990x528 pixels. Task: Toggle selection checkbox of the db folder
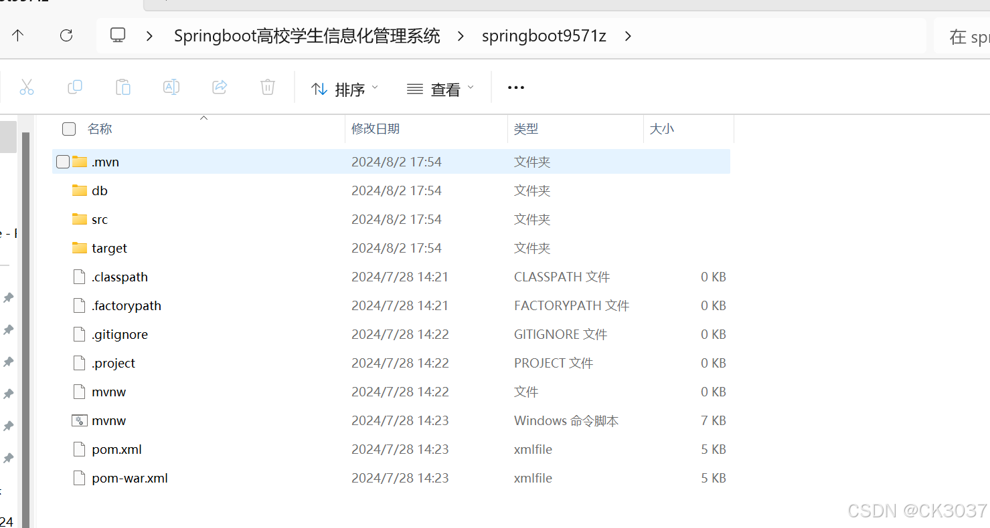[x=62, y=190]
